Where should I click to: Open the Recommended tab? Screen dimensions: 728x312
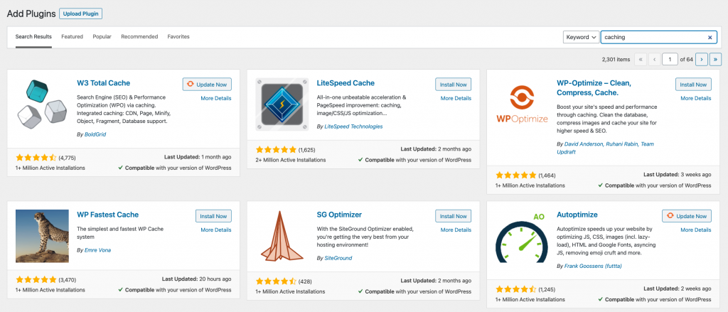pos(139,37)
